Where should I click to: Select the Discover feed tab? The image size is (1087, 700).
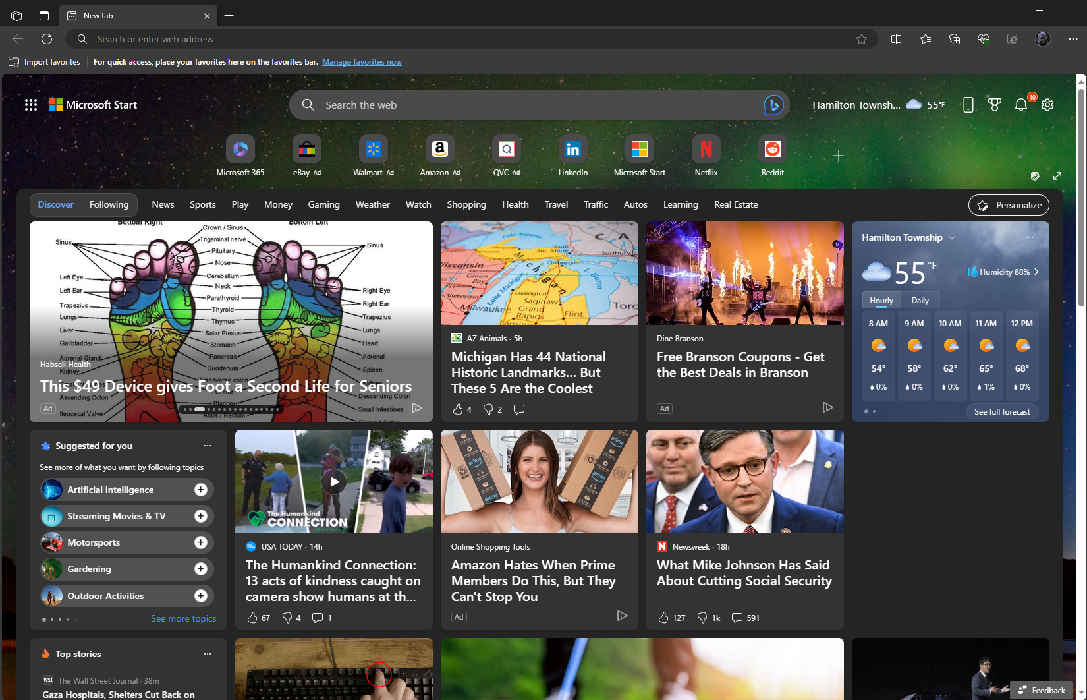pyautogui.click(x=55, y=204)
